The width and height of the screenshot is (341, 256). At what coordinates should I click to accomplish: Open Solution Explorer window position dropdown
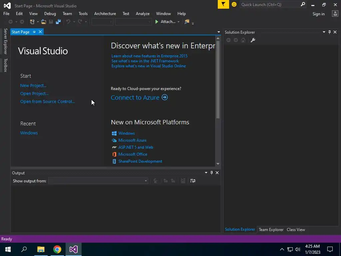(x=324, y=32)
